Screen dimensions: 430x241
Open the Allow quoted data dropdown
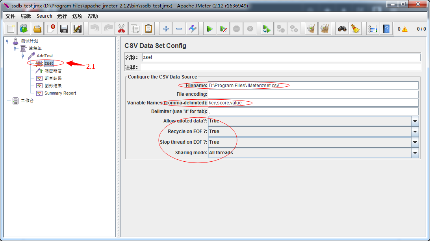[415, 121]
